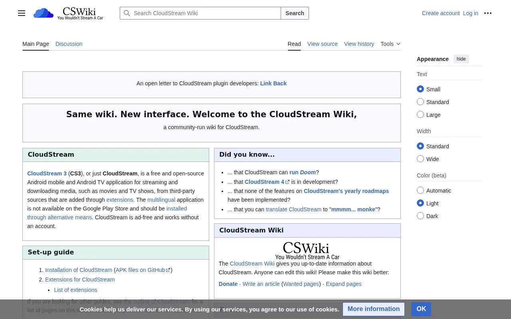Viewport: 511px width, 319px height.
Task: Click the CSWiki logo image in the CloudStream Wiki box
Action: click(x=307, y=251)
